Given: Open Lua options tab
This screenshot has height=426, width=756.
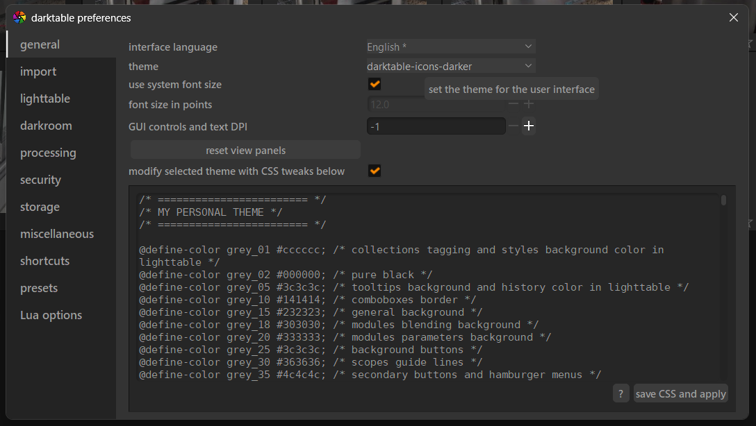Looking at the screenshot, I should [x=62, y=315].
